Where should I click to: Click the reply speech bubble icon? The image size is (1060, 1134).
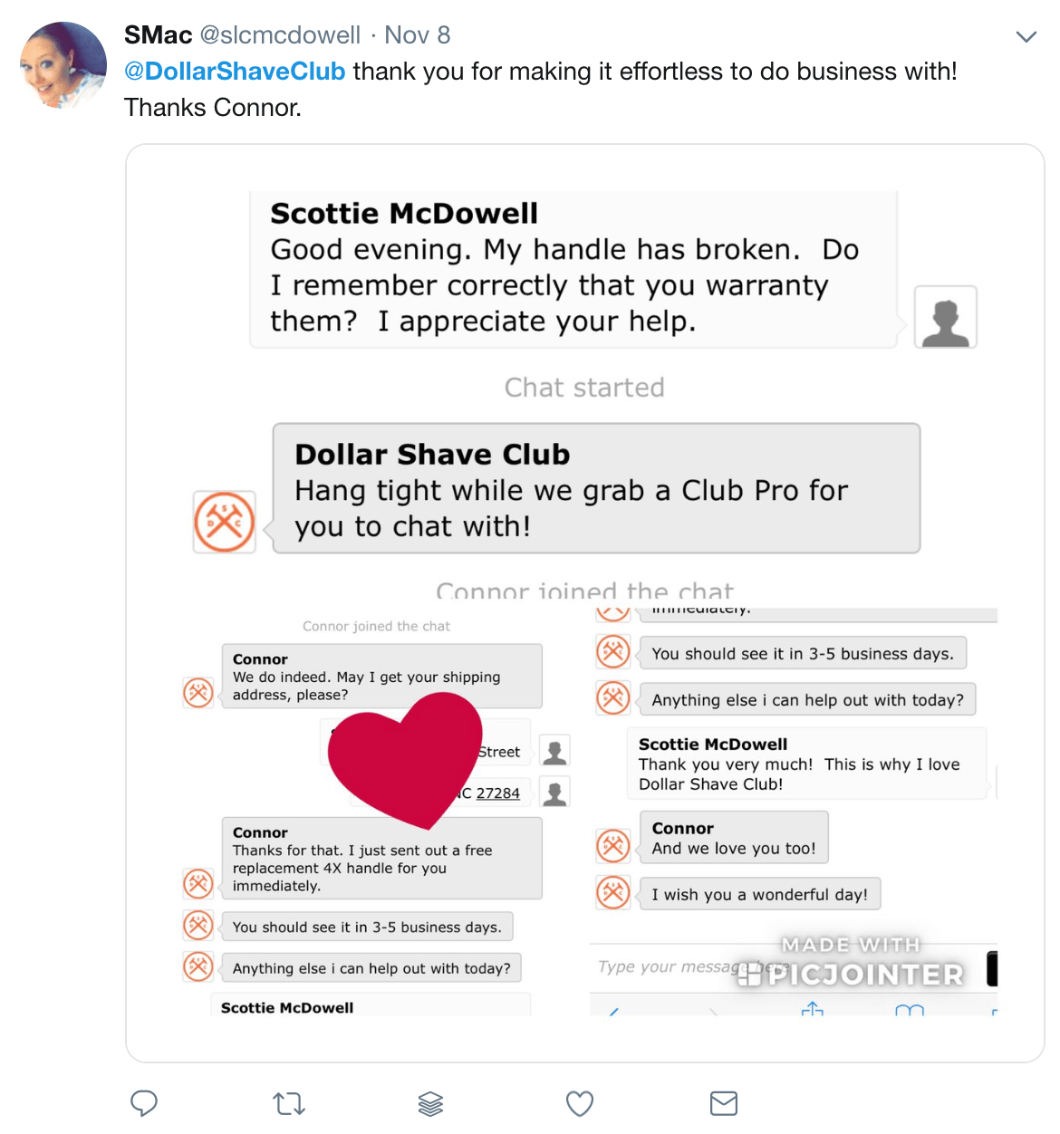click(144, 1103)
